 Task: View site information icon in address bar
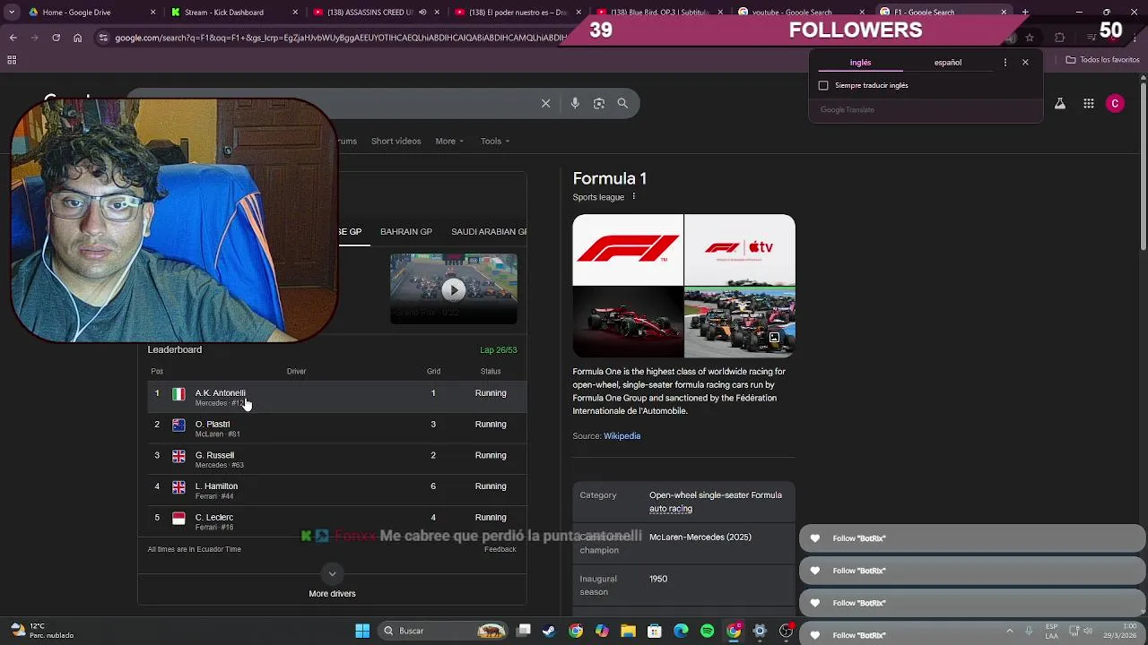[103, 38]
